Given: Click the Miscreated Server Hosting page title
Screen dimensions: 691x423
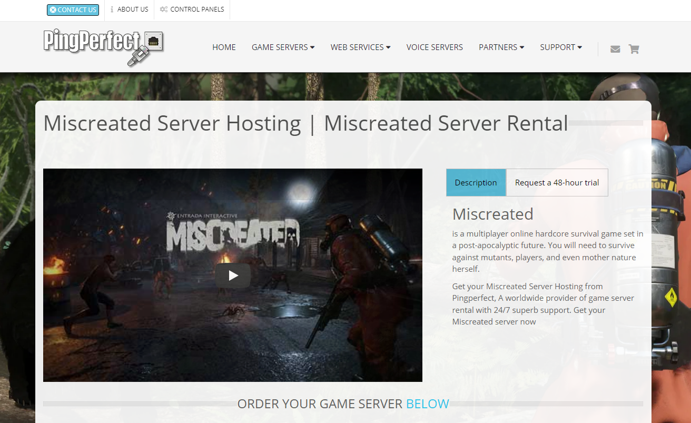Looking at the screenshot, I should [x=305, y=123].
